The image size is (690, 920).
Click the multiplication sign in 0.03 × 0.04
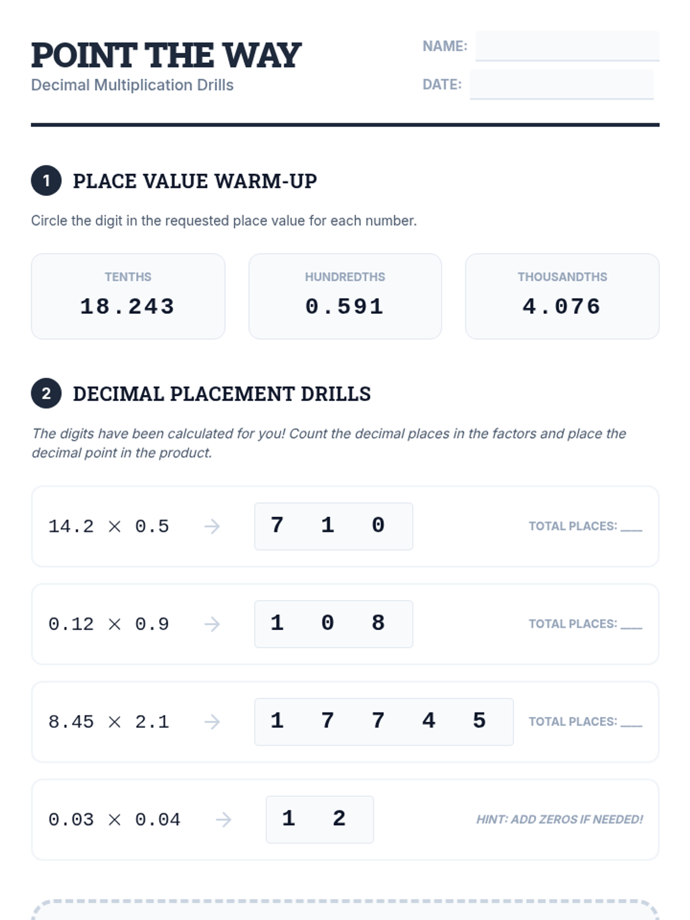coord(114,820)
